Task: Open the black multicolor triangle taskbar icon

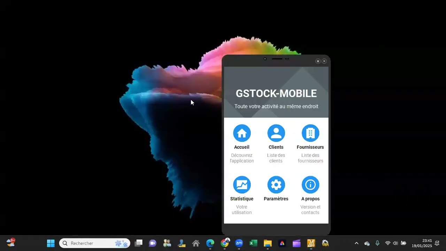Action: [282, 243]
